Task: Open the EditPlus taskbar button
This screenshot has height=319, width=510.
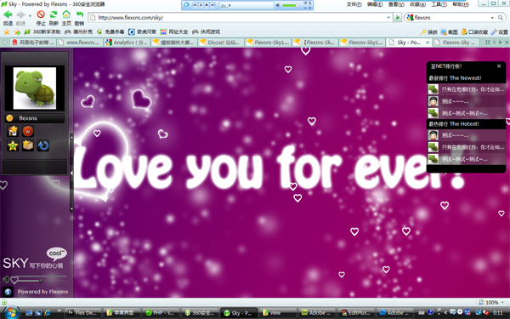Action: 356,313
